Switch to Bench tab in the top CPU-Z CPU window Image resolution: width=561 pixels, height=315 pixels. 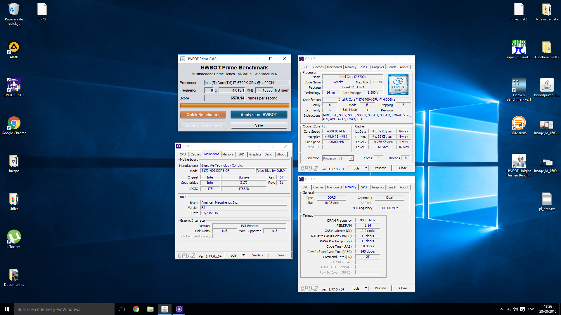point(392,67)
